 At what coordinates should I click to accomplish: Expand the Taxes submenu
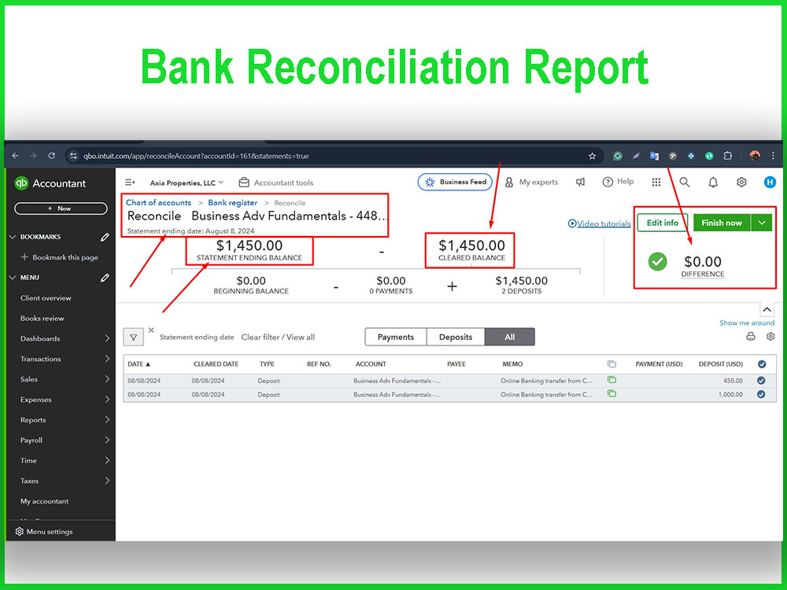pos(107,481)
